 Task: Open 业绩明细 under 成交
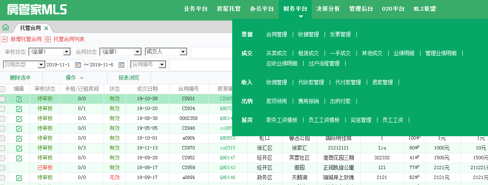404,53
